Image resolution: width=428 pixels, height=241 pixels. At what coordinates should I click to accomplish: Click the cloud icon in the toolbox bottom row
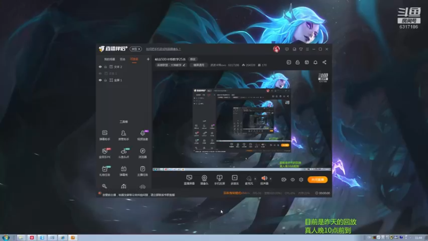coord(142,186)
